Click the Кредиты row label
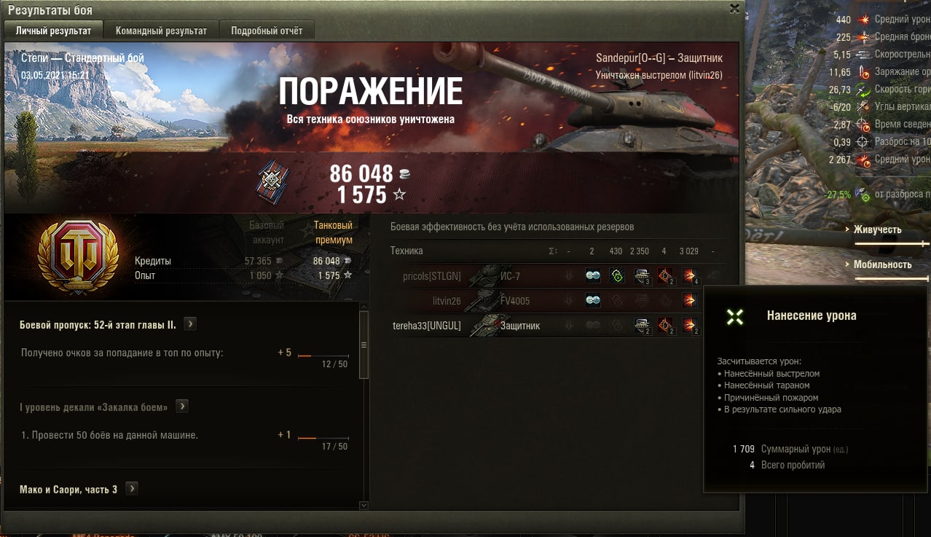931x537 pixels. [153, 261]
